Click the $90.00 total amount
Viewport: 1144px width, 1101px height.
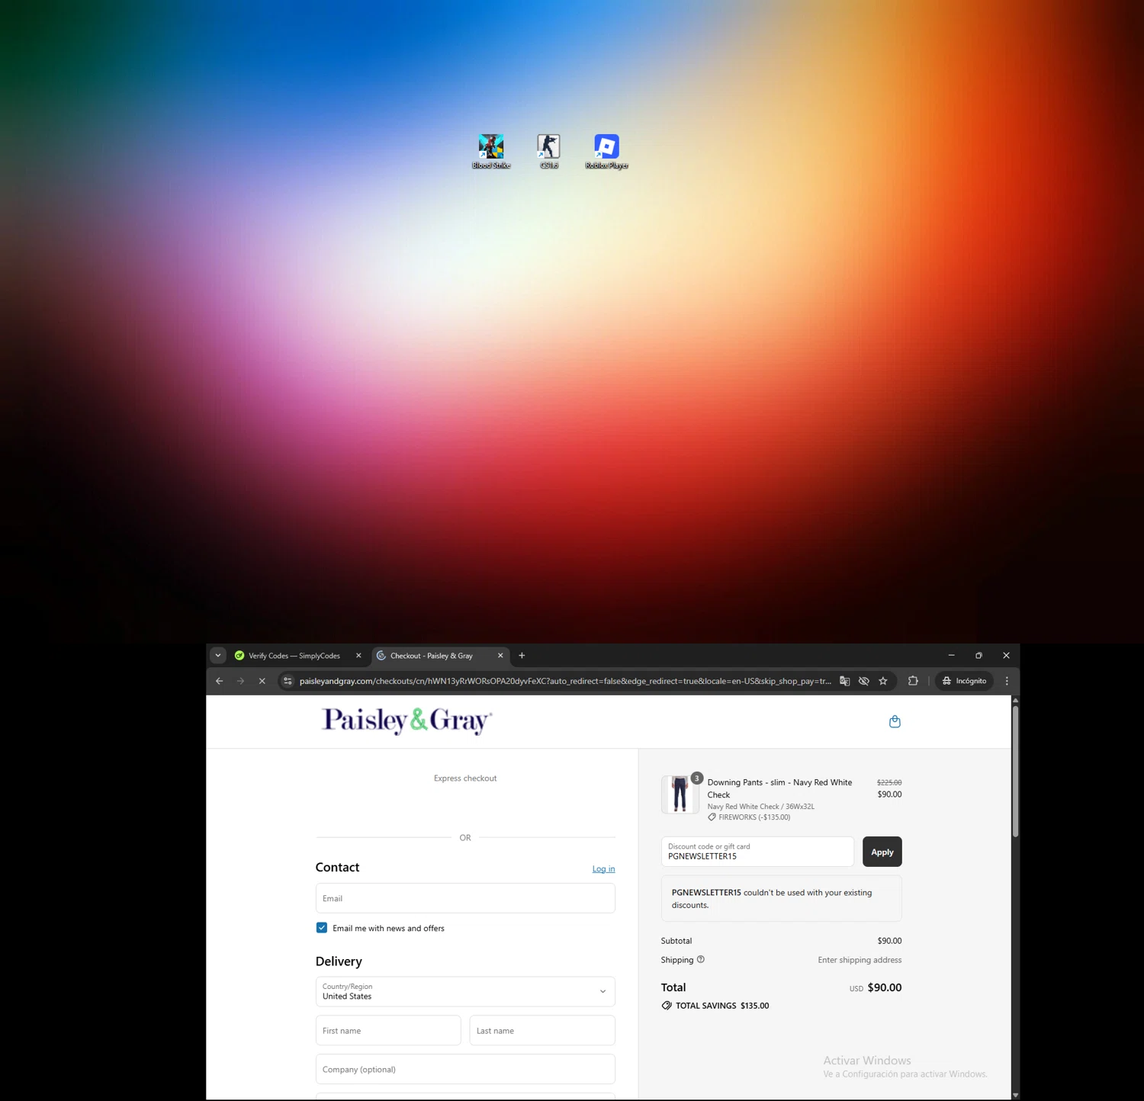coord(885,987)
